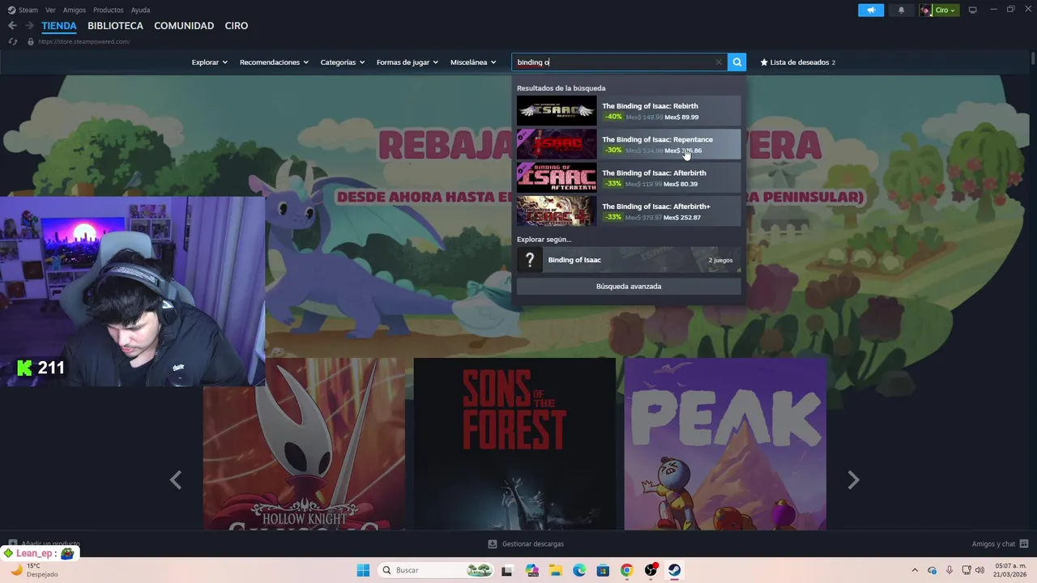The width and height of the screenshot is (1037, 583).
Task: Open the Hollow Knight Silksong capsule
Action: pos(304,444)
